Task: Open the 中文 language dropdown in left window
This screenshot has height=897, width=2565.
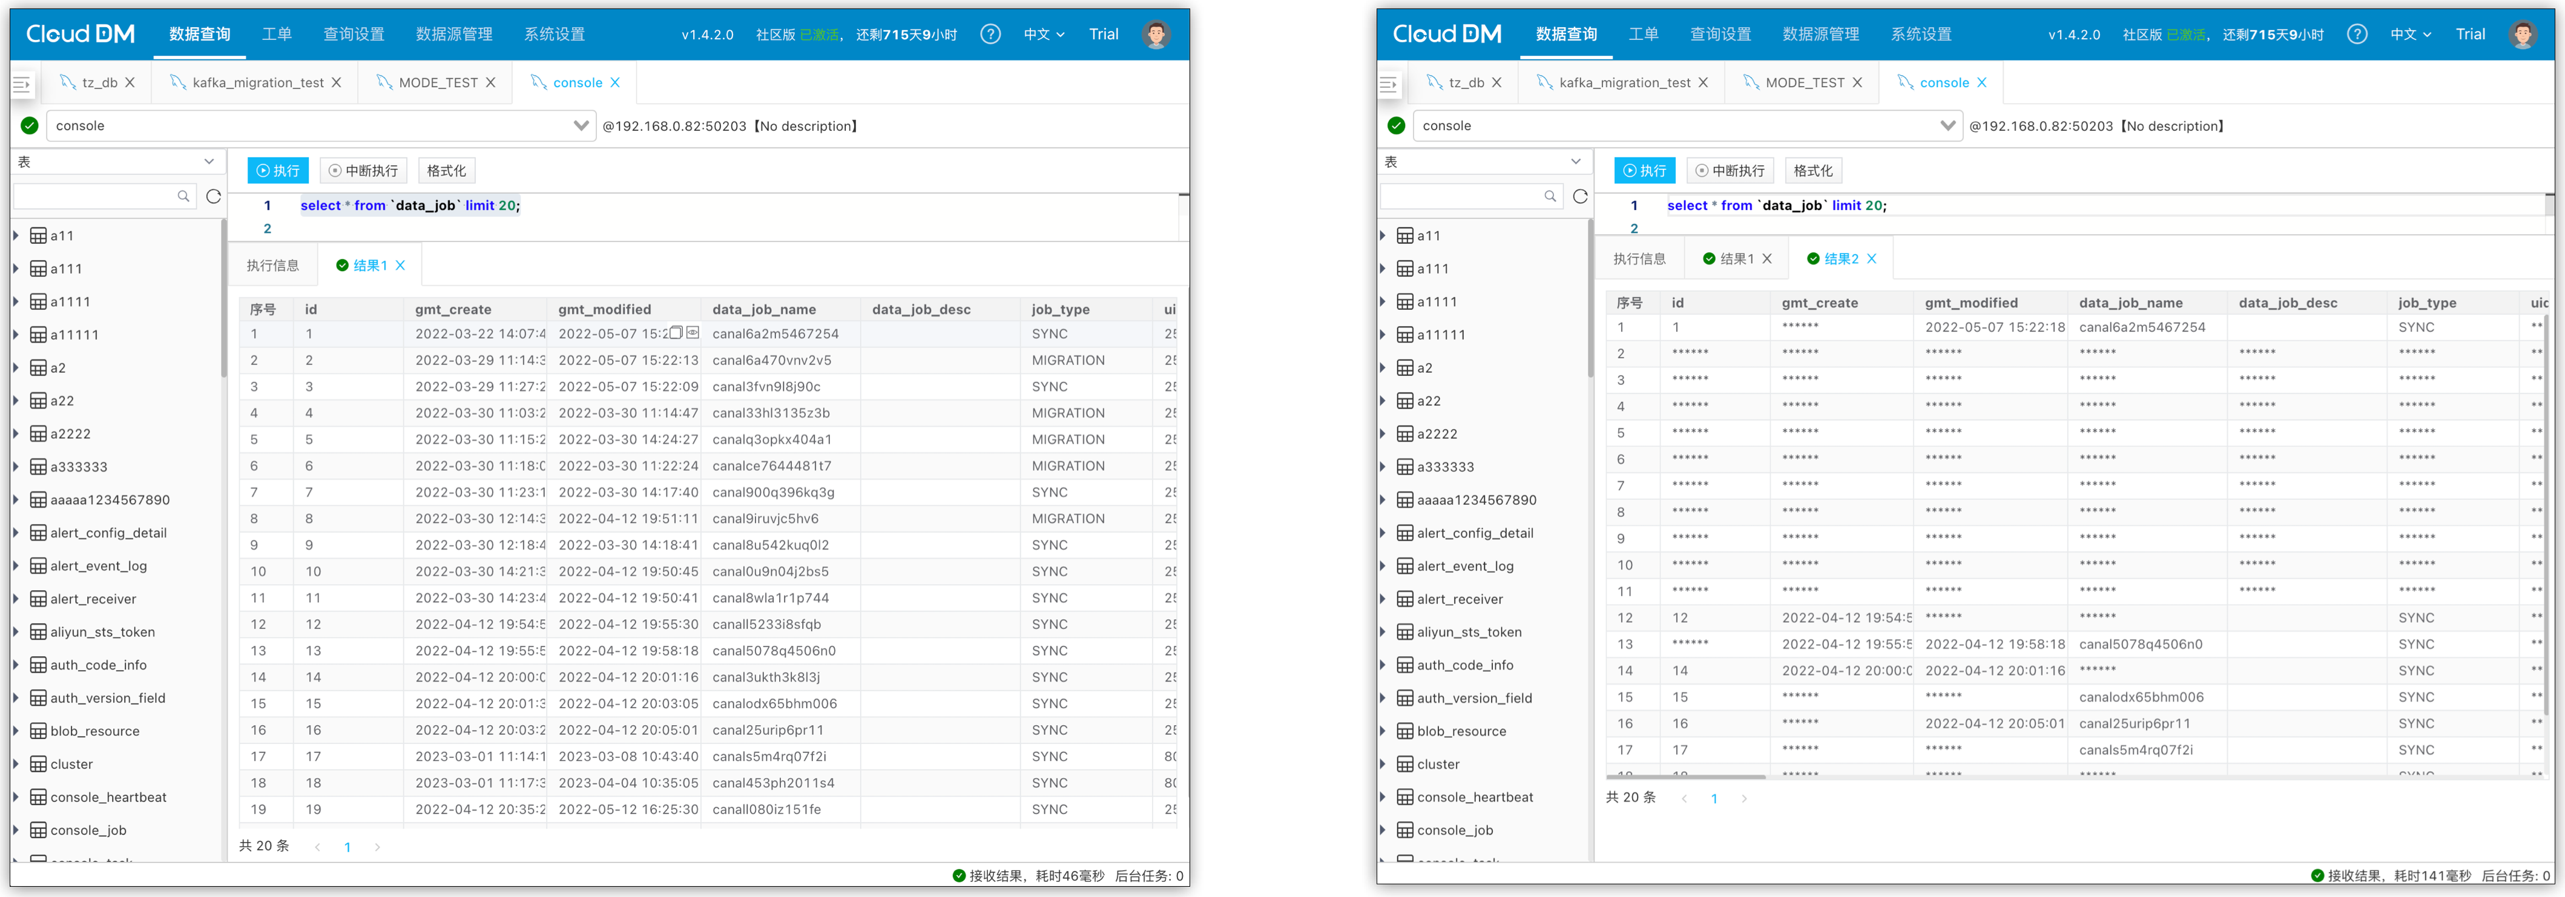Action: tap(1044, 34)
